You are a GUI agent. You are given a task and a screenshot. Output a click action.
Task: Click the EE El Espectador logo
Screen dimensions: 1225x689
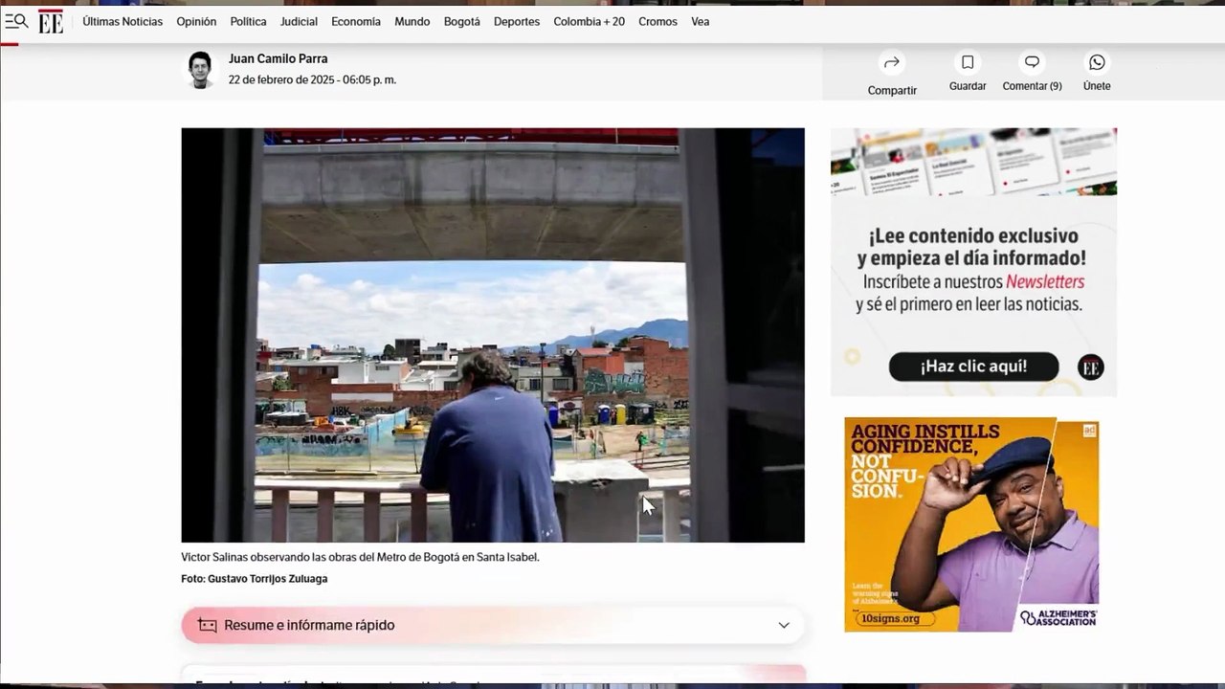(x=51, y=22)
